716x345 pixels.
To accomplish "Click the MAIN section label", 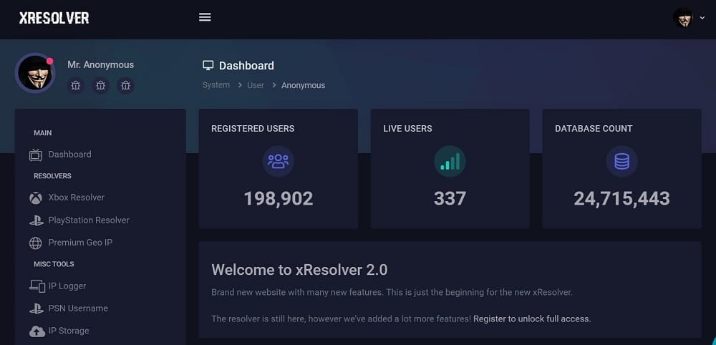I will (x=42, y=133).
